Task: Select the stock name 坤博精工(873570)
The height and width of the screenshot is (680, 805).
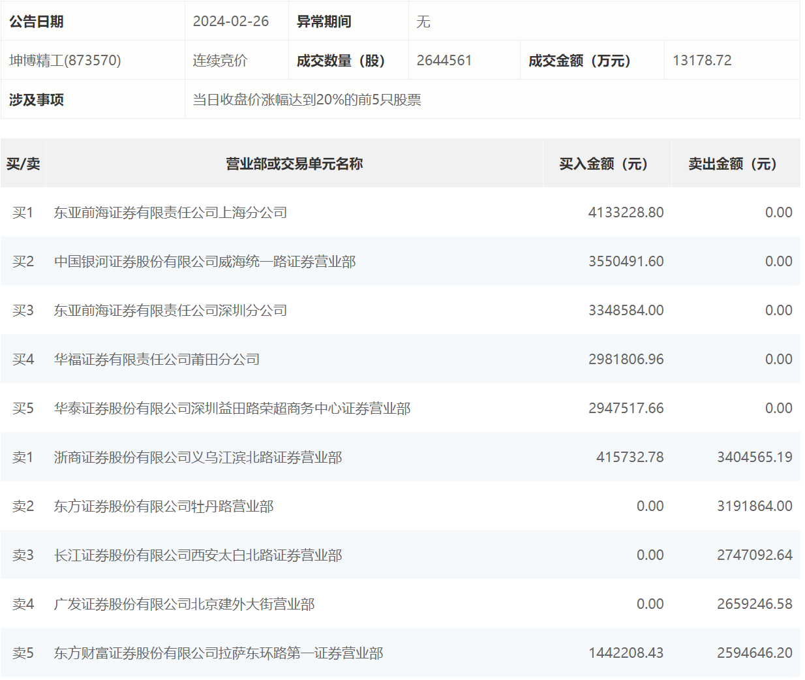Action: [65, 61]
